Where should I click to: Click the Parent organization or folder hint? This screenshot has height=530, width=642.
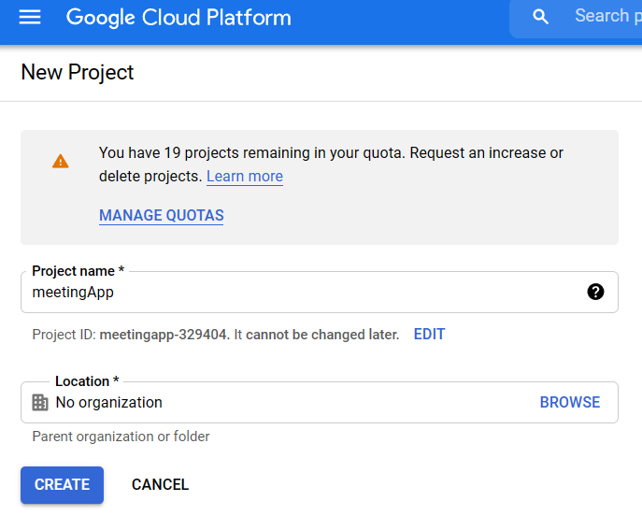pyautogui.click(x=121, y=437)
